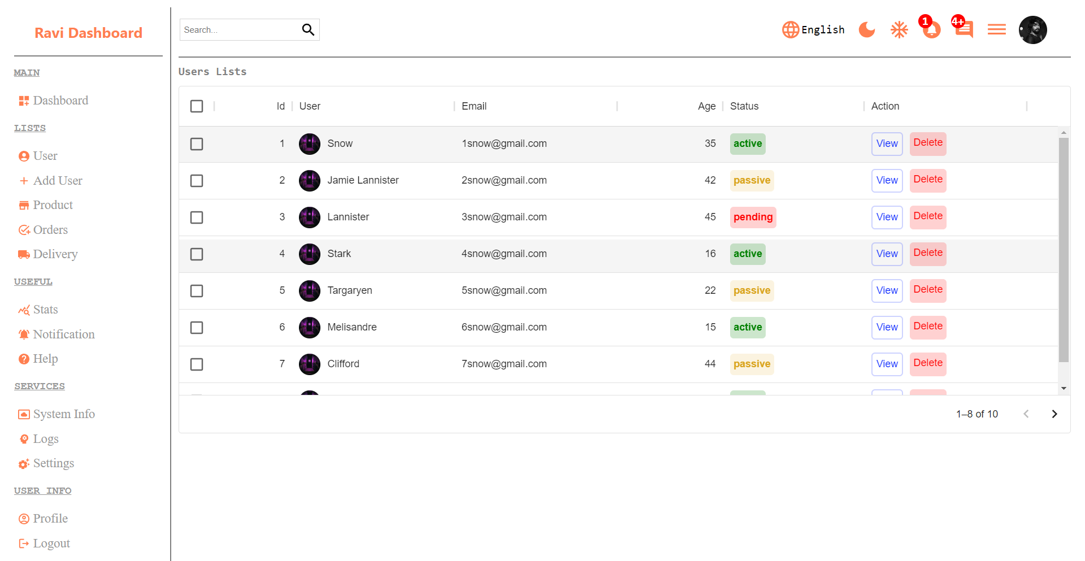
Task: Click the Stats graph icon in the sidebar
Action: pyautogui.click(x=24, y=310)
